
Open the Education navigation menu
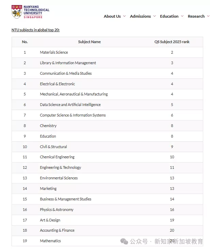point(169,16)
